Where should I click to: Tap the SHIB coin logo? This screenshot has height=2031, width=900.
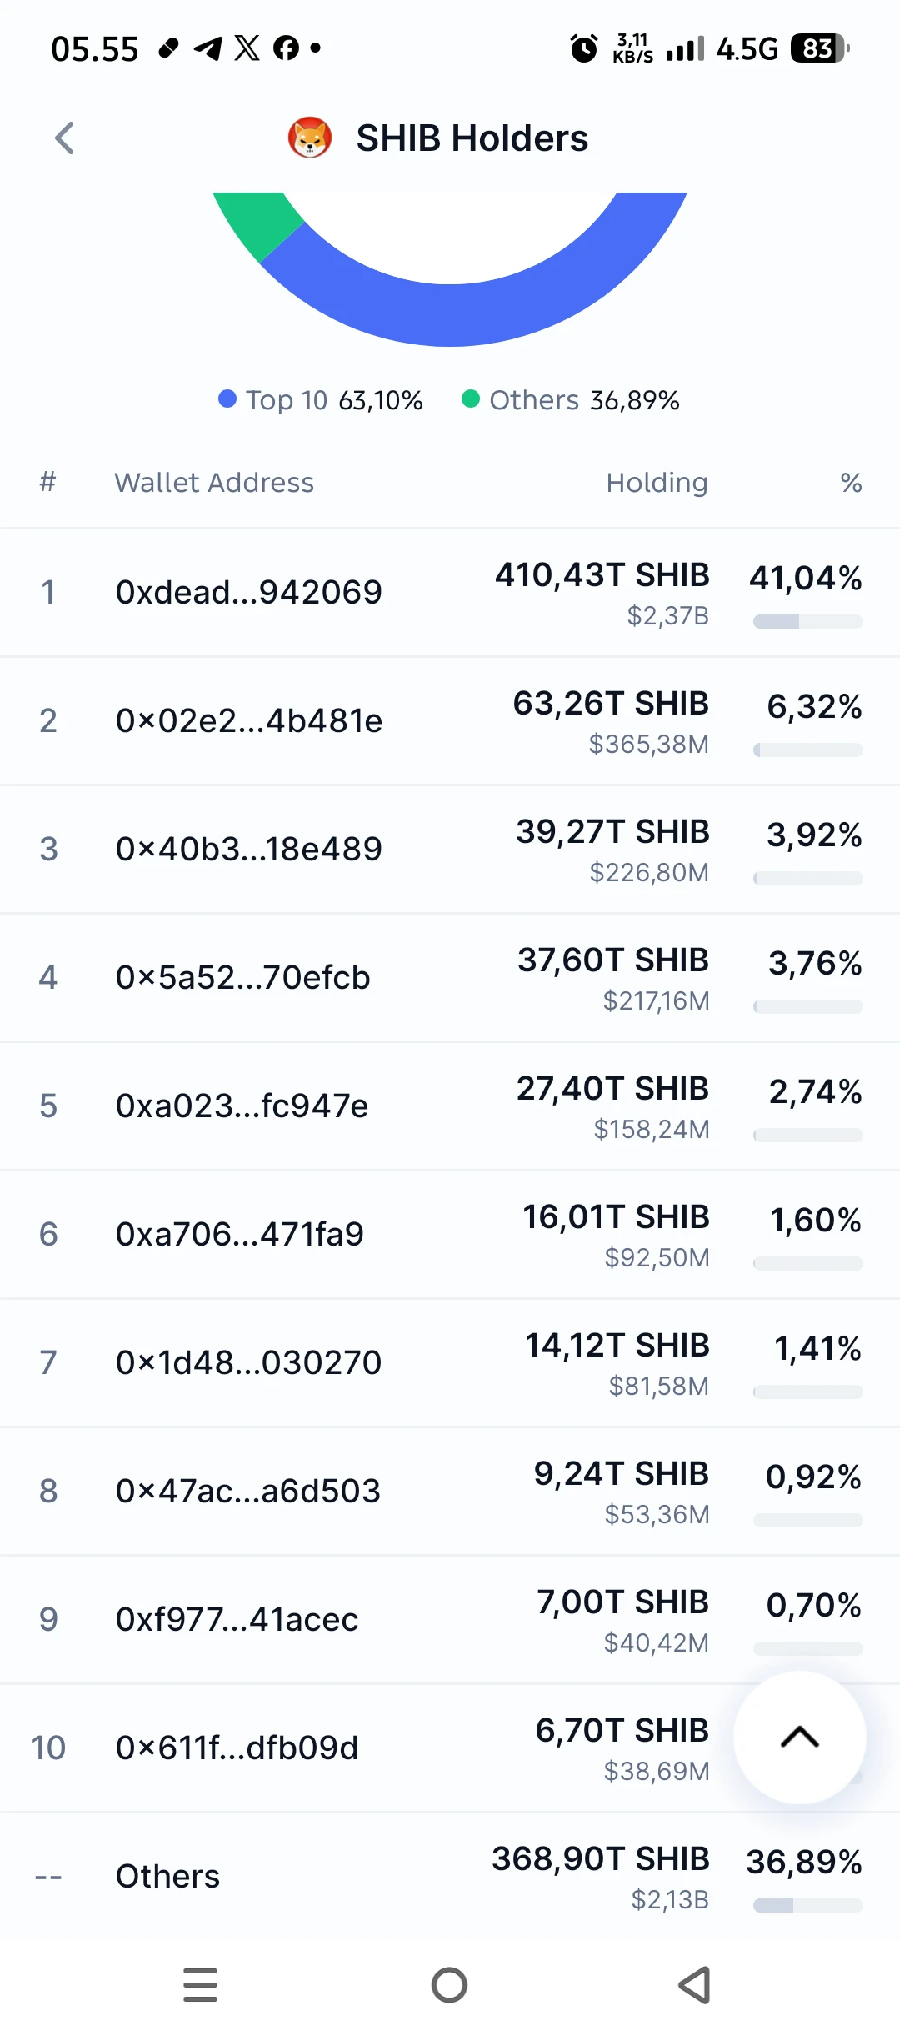[x=310, y=138]
